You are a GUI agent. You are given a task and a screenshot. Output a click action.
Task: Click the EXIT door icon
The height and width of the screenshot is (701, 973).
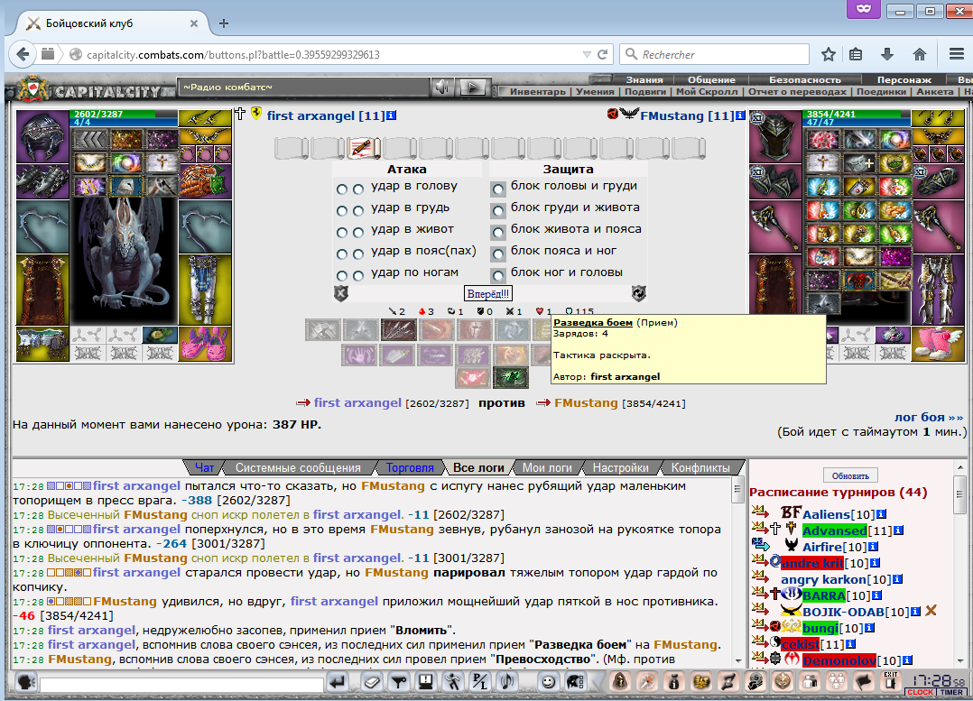(x=891, y=681)
